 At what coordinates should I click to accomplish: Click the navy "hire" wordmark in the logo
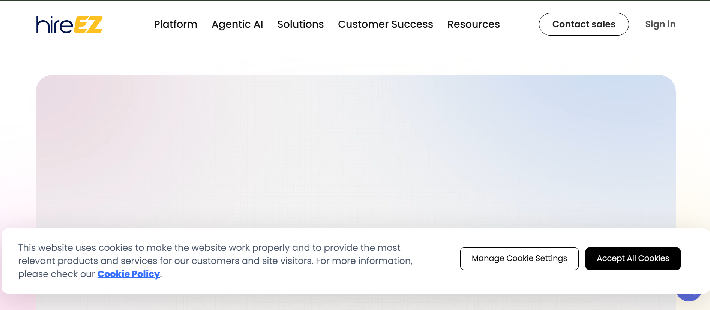pos(54,25)
